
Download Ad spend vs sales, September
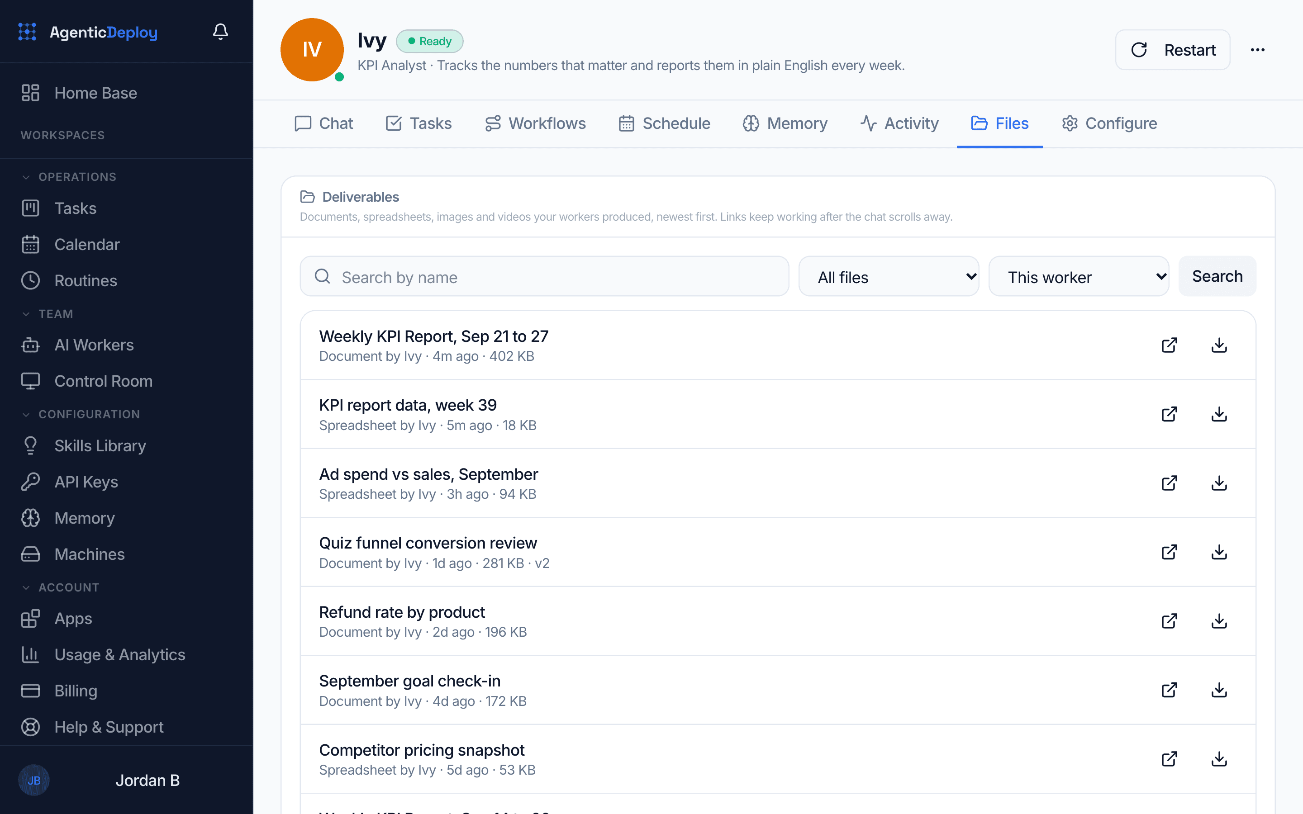[x=1219, y=483]
